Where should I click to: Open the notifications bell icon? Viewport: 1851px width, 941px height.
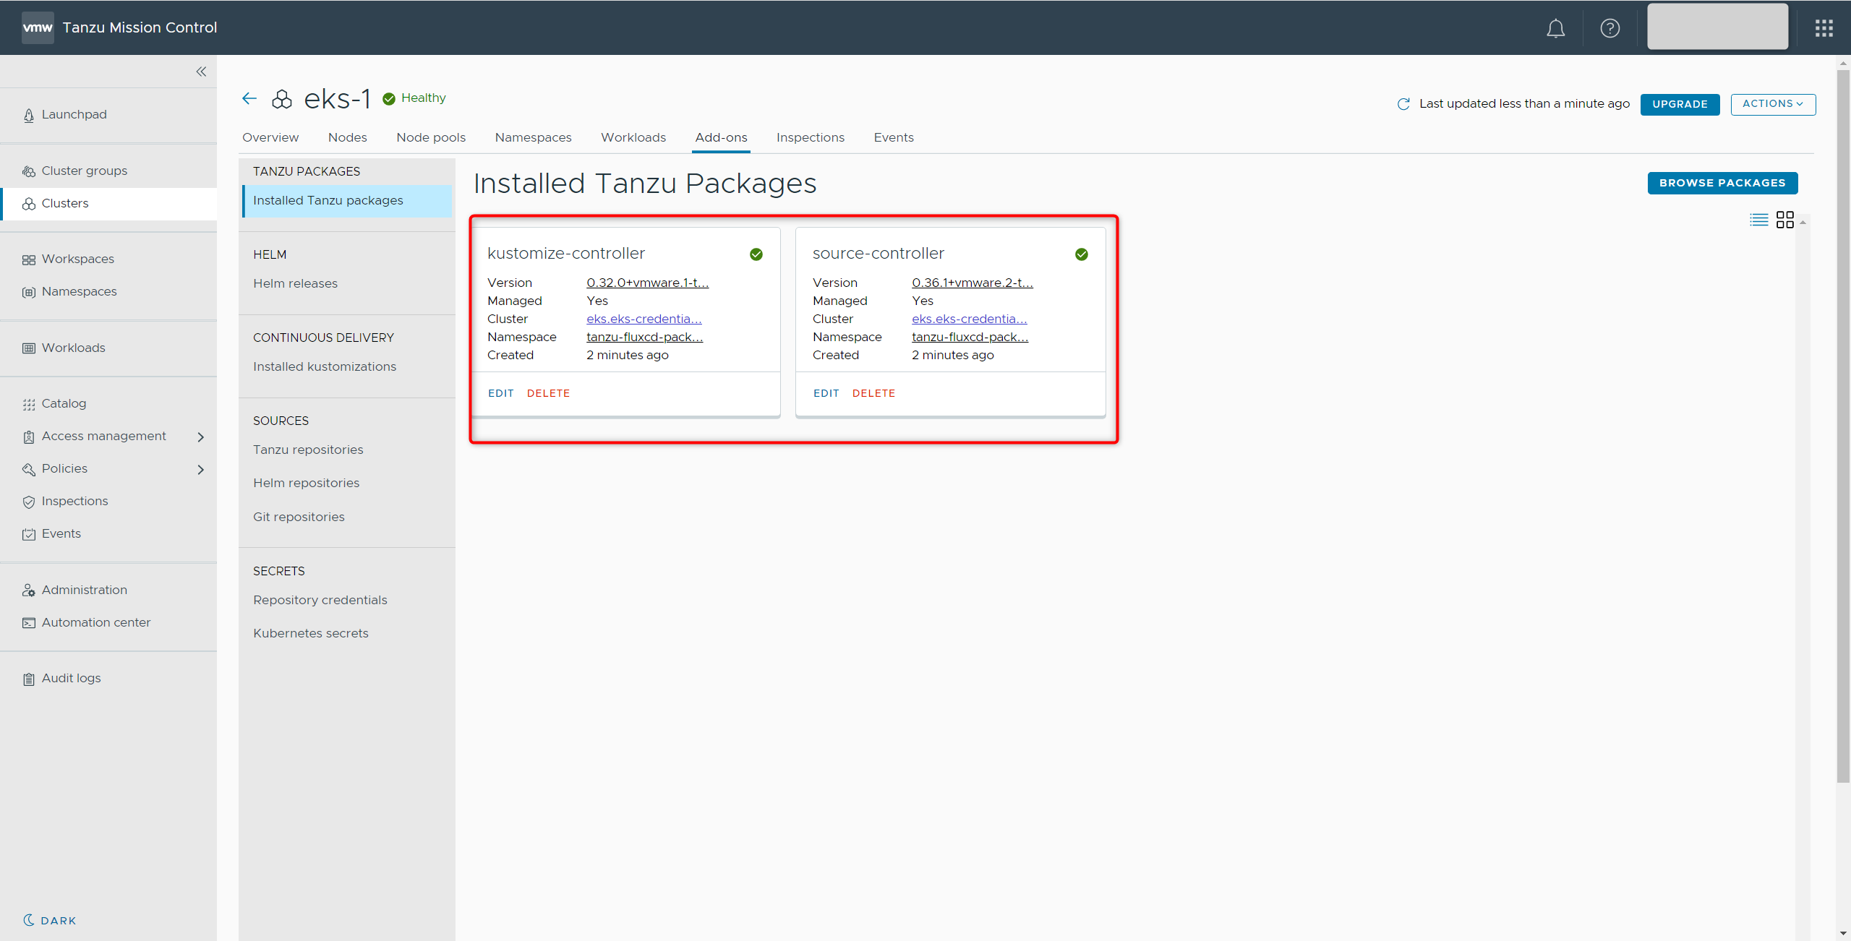pos(1555,28)
